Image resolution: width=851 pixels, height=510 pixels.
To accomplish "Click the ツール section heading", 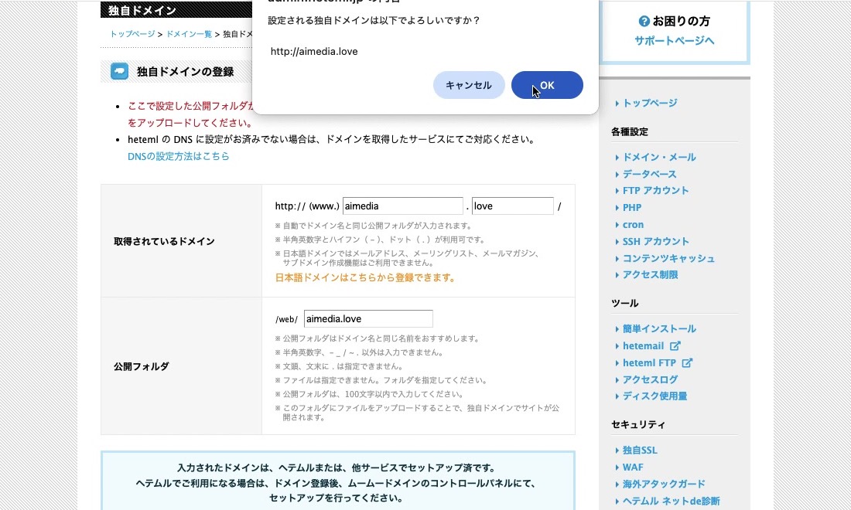I will click(624, 304).
